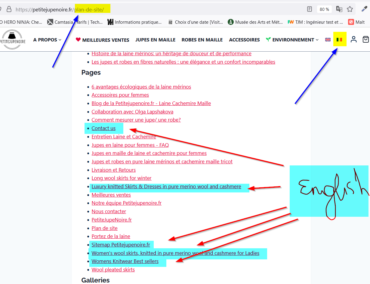Open 'Portez de la laine' link
Viewport: 370px width, 284px height.
111,236
